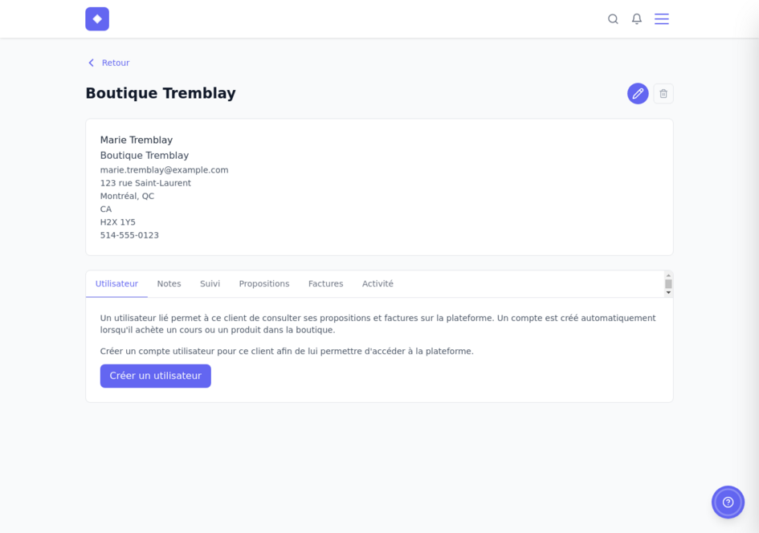
Task: Click the phone number 514-555-0123
Action: (129, 235)
